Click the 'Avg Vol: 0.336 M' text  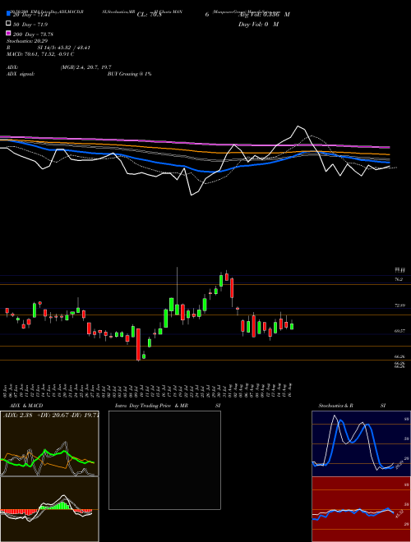point(264,15)
